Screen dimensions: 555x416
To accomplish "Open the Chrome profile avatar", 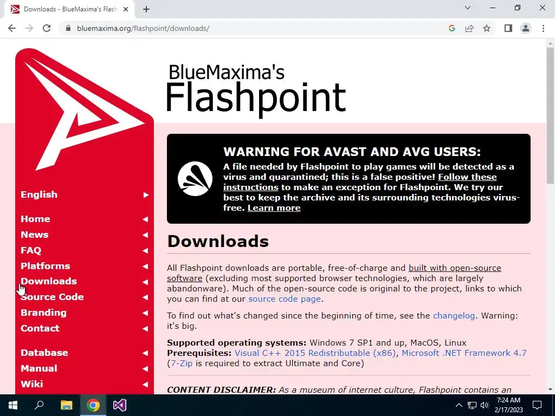I will (526, 28).
